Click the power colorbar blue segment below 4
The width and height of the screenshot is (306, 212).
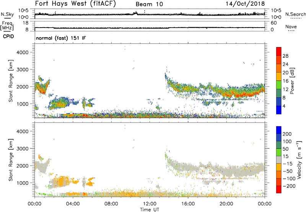tap(279, 110)
